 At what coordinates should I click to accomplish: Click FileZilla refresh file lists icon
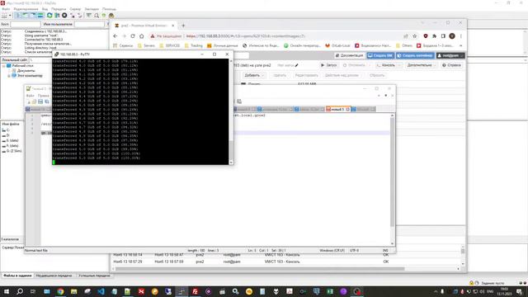coord(49,16)
